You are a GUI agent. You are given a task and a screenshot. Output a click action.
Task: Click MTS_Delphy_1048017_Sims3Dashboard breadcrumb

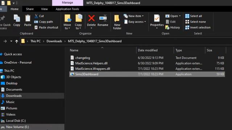[95, 41]
